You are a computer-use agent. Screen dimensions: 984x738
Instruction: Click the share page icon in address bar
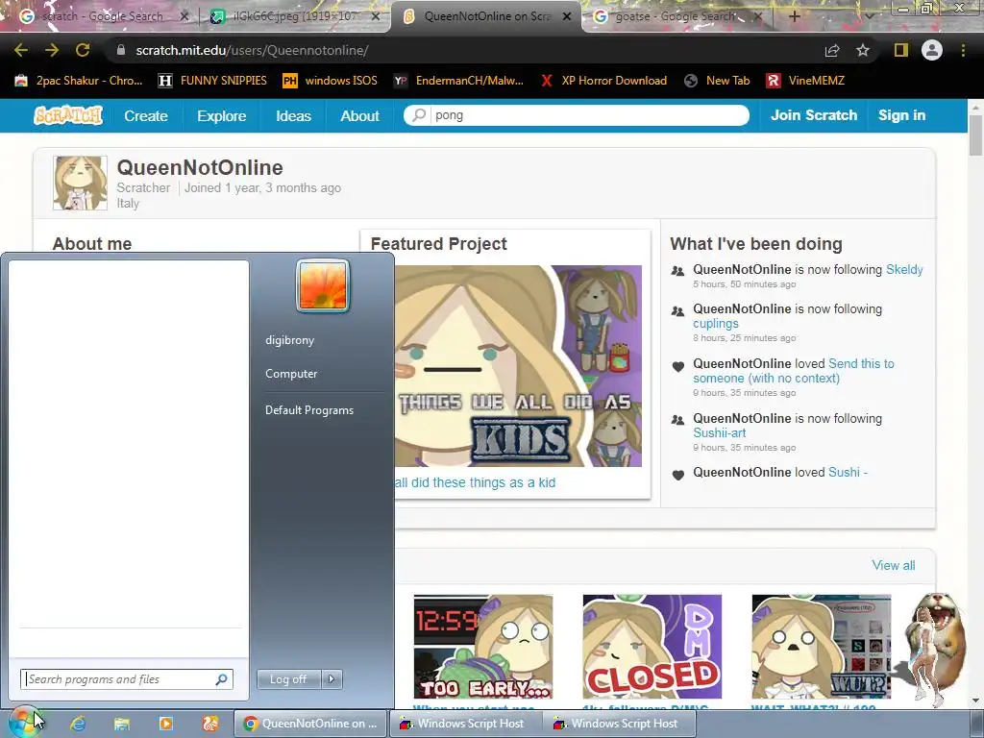(832, 50)
